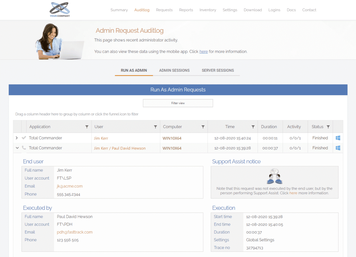Click the jk@acme.com email link

[70, 186]
